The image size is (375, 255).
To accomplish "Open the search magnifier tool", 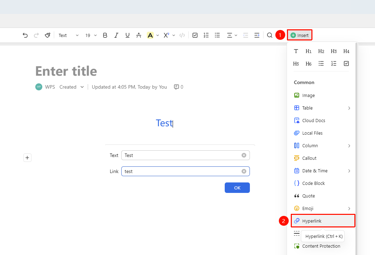I will point(269,35).
